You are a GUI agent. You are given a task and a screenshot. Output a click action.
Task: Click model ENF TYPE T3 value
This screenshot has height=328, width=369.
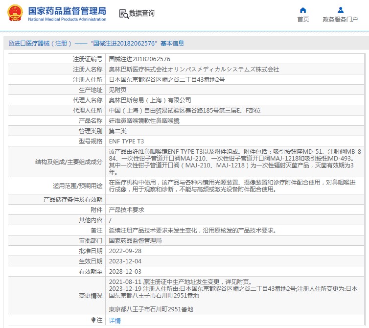[x=126, y=141]
